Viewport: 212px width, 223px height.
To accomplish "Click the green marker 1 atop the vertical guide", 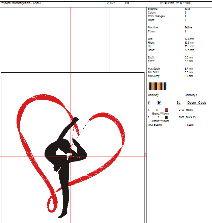I will pyautogui.click(x=72, y=9).
